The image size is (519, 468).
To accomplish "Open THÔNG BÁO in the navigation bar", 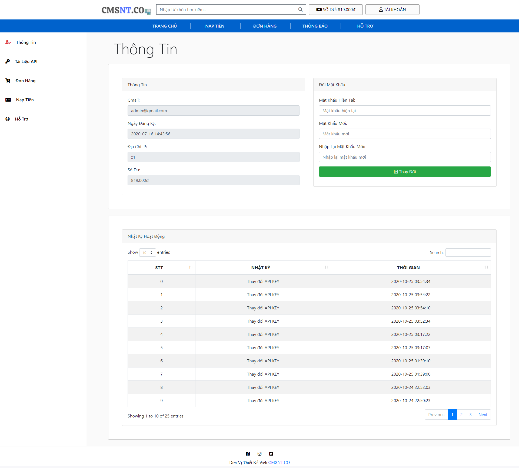I will pos(315,26).
